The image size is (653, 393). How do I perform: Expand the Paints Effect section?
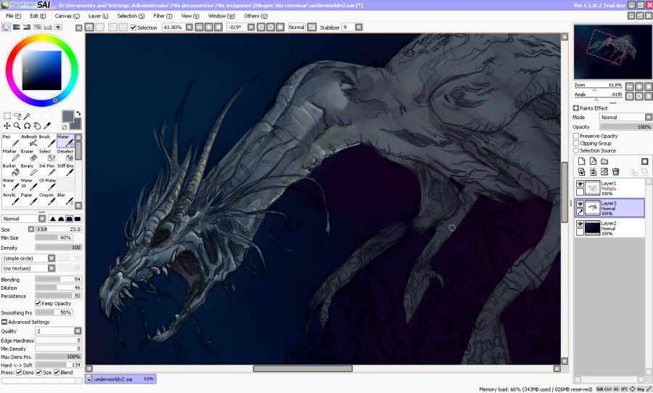(x=576, y=108)
